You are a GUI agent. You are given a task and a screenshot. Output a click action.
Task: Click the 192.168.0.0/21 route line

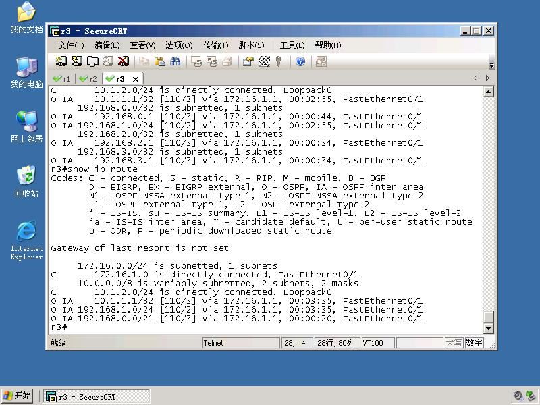237,319
